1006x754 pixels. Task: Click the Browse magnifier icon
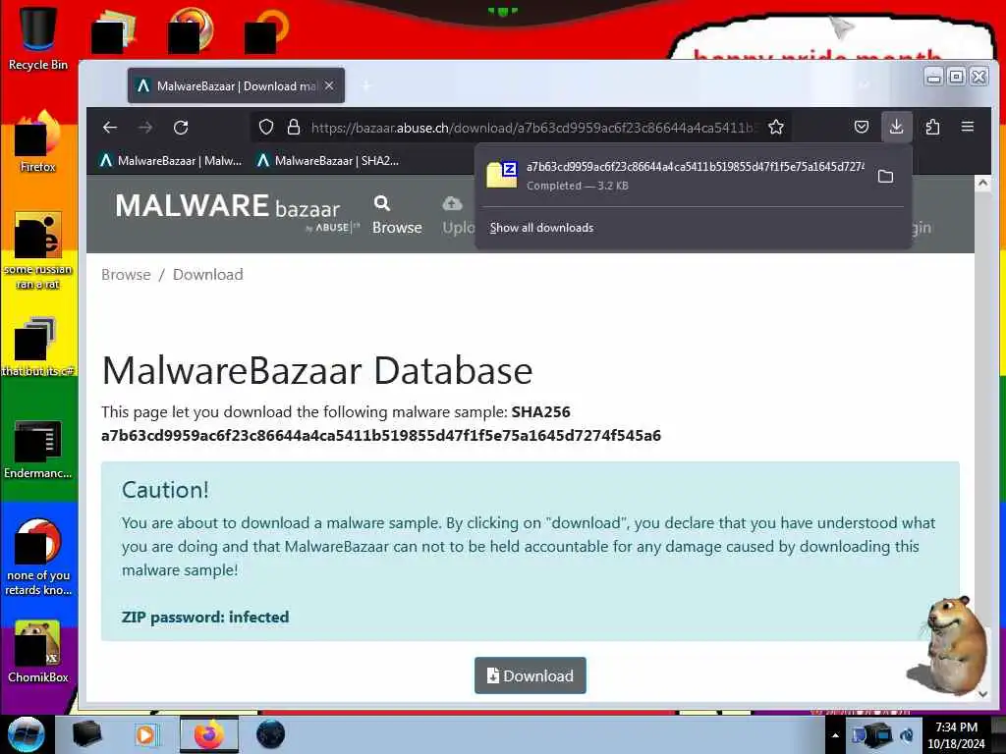coord(382,203)
